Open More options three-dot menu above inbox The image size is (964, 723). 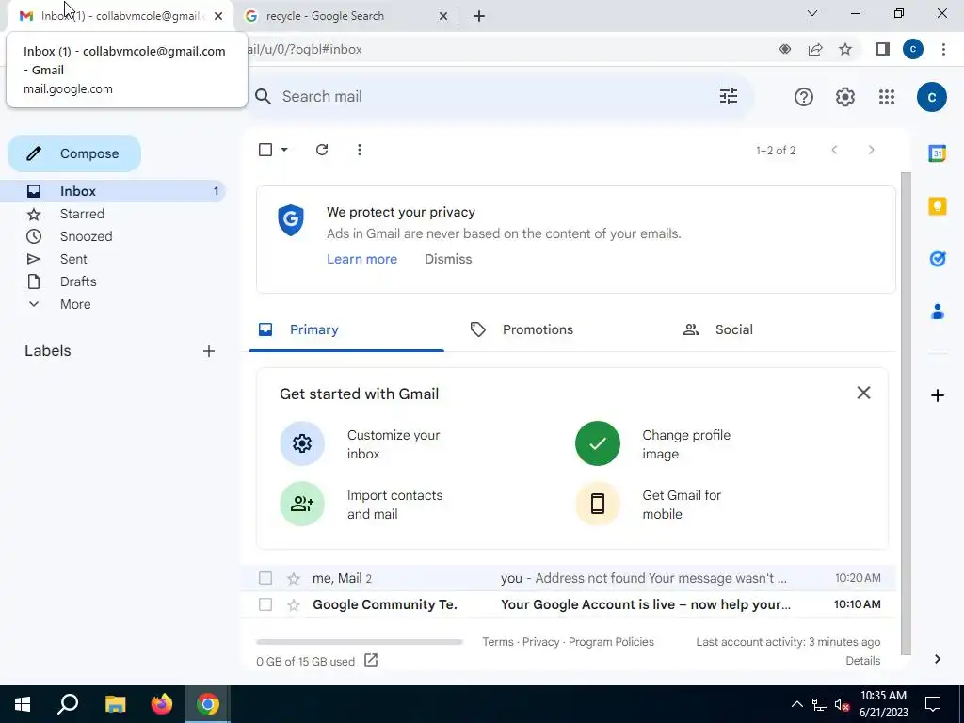(360, 150)
